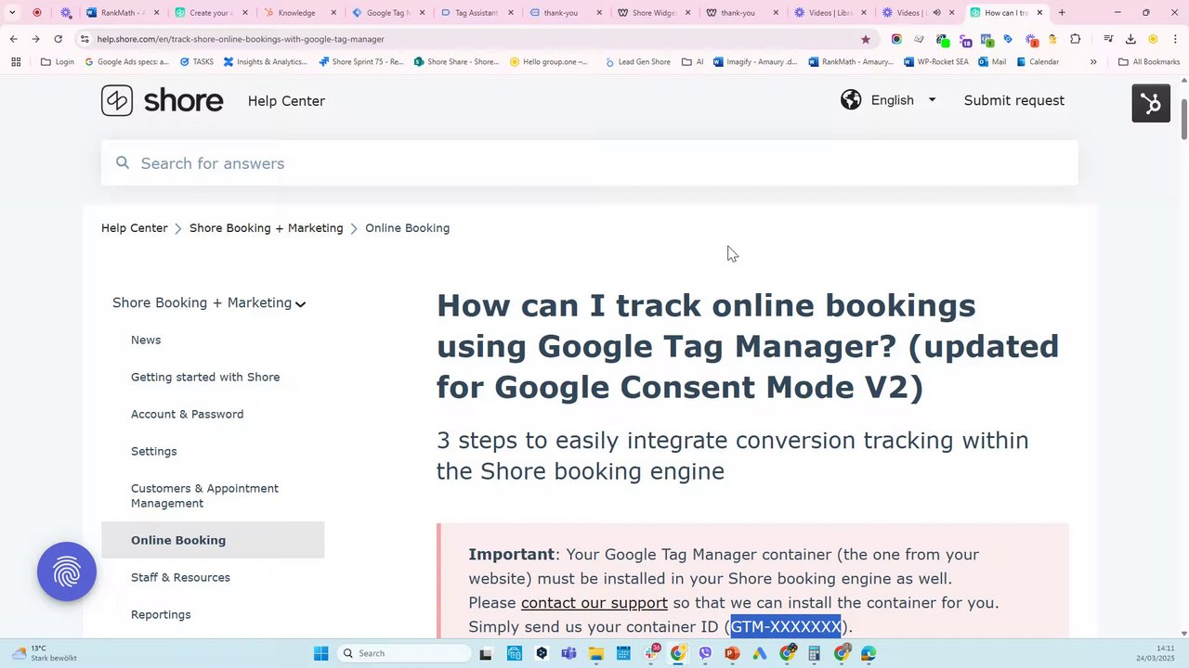Click the Windows taskbar Search box

[x=403, y=653]
